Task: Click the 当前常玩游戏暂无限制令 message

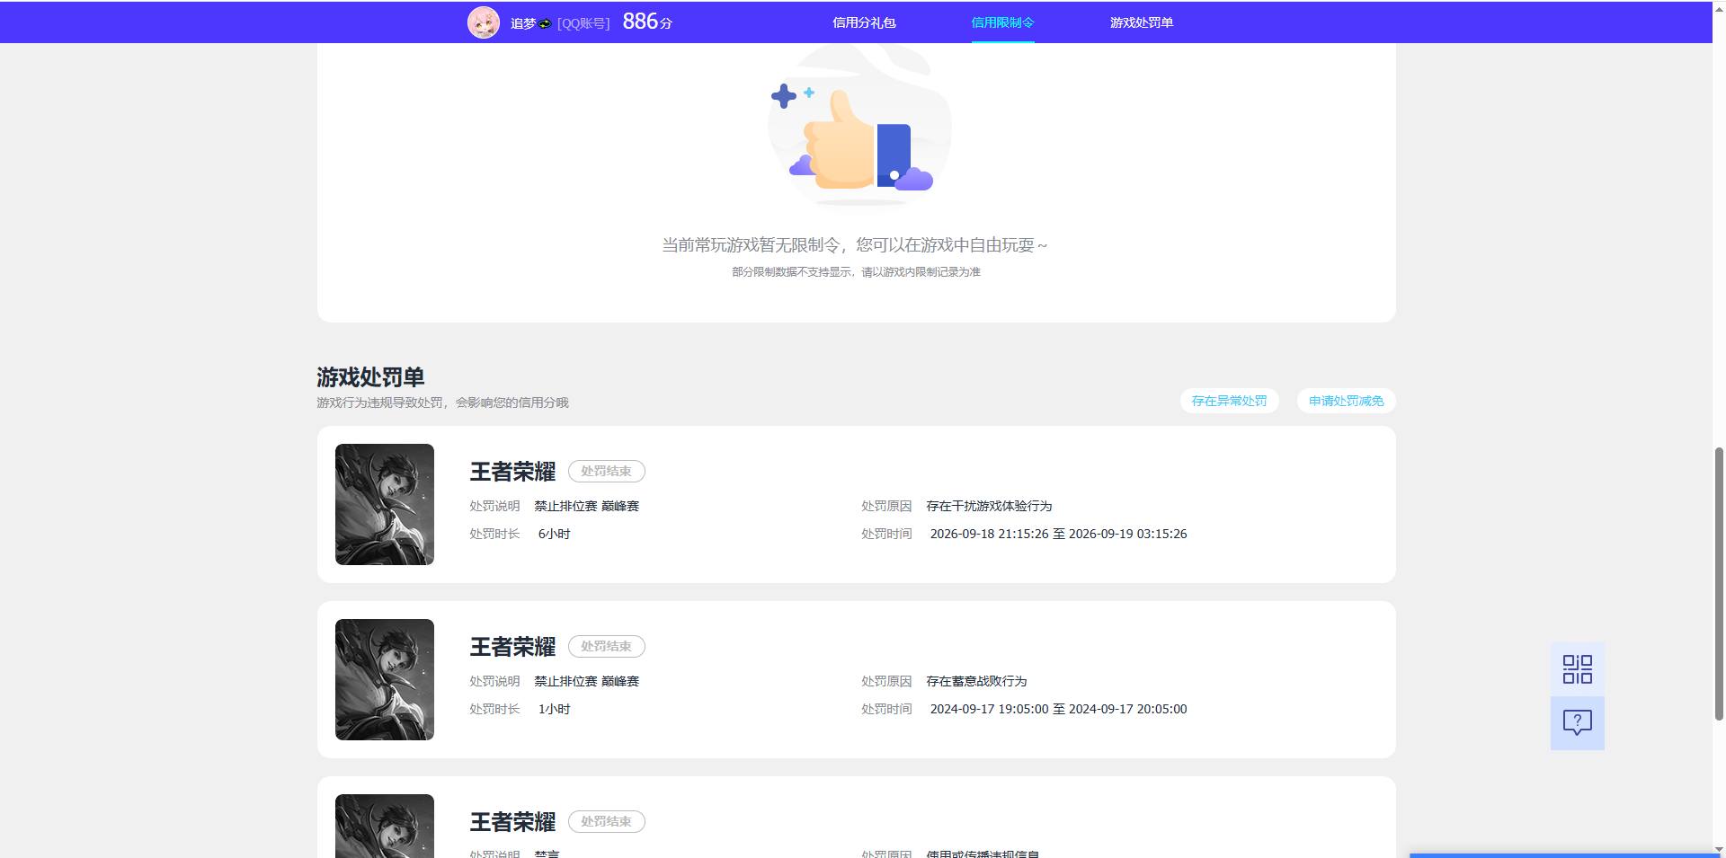Action: coord(855,244)
